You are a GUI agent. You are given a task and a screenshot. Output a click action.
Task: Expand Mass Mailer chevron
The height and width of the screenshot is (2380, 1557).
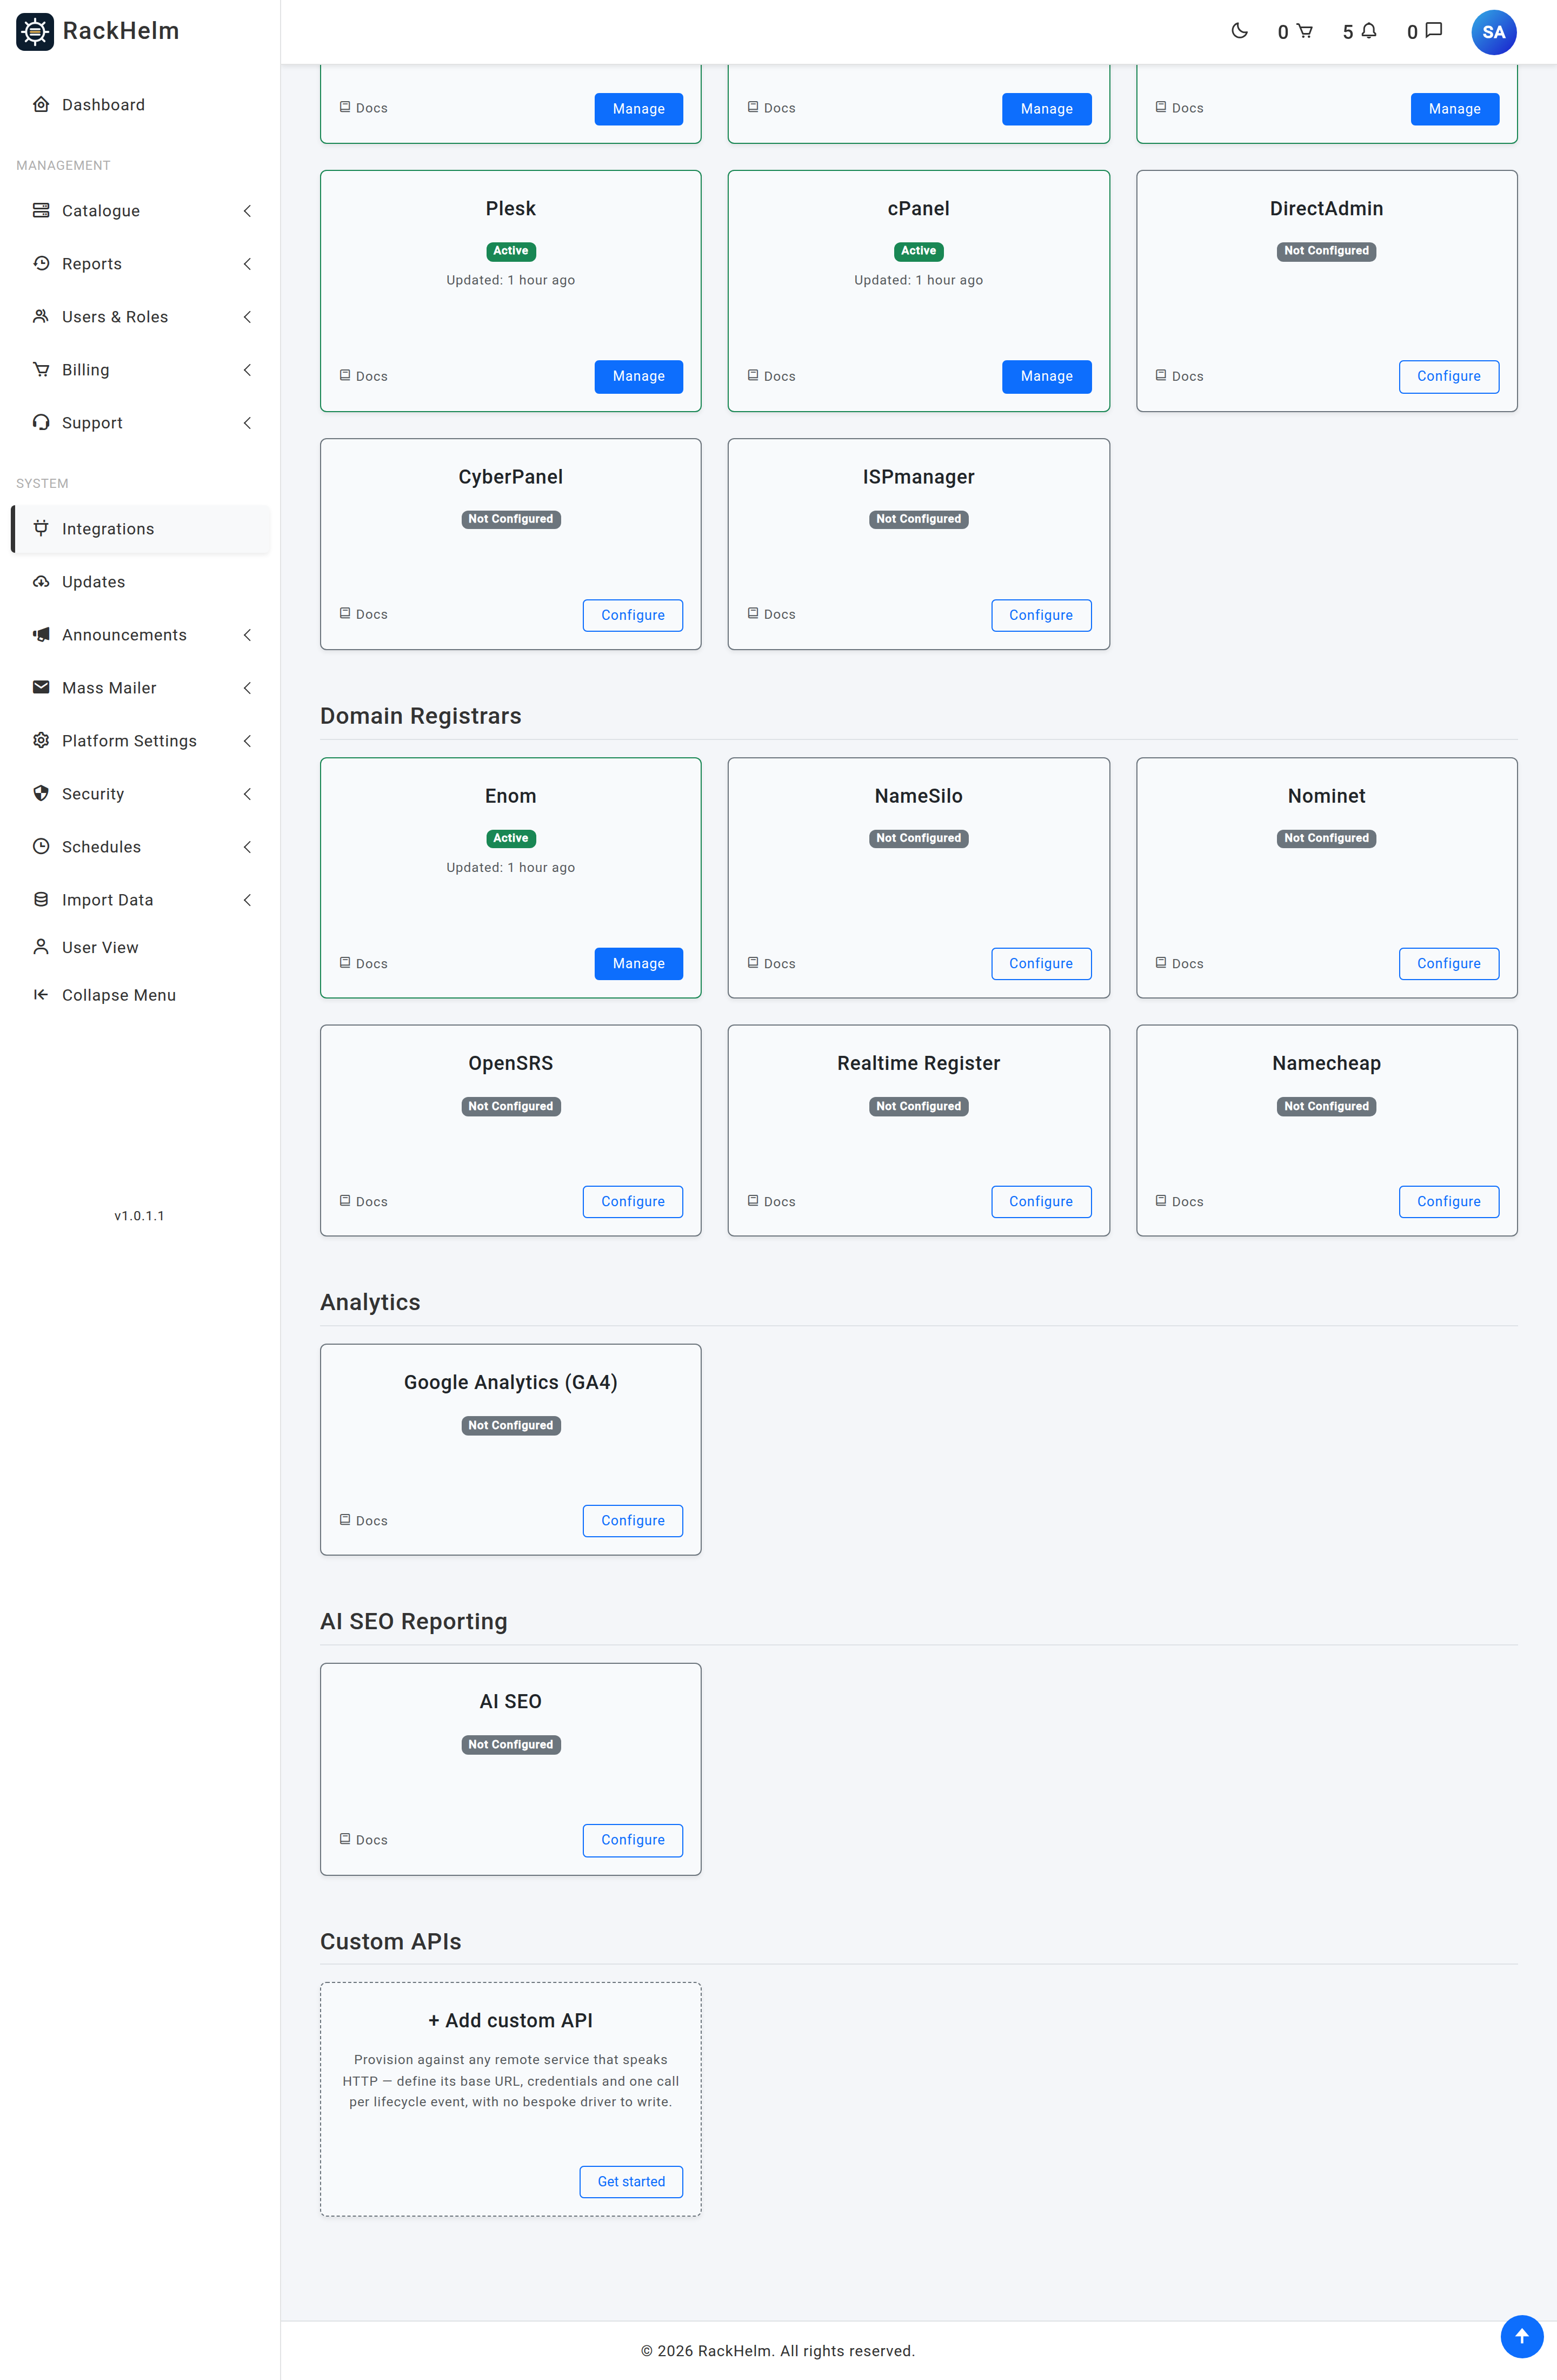[247, 688]
